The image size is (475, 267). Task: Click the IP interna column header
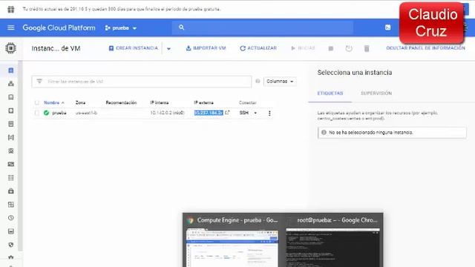pos(160,102)
